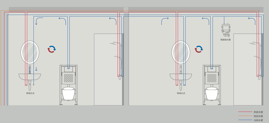
Task: Click the 智能换水器 label
Action: [x=225, y=40]
